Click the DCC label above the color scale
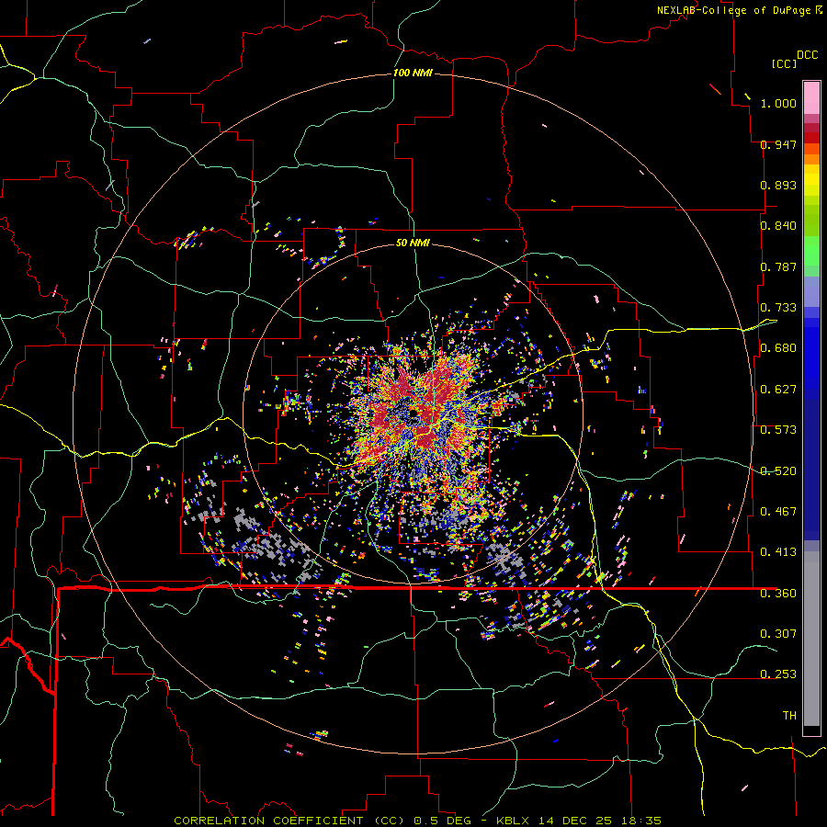827x827 pixels. coord(807,55)
